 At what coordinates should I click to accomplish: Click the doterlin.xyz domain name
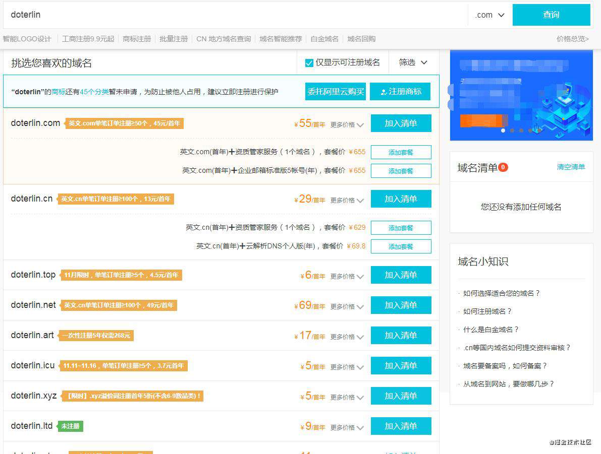tap(34, 396)
